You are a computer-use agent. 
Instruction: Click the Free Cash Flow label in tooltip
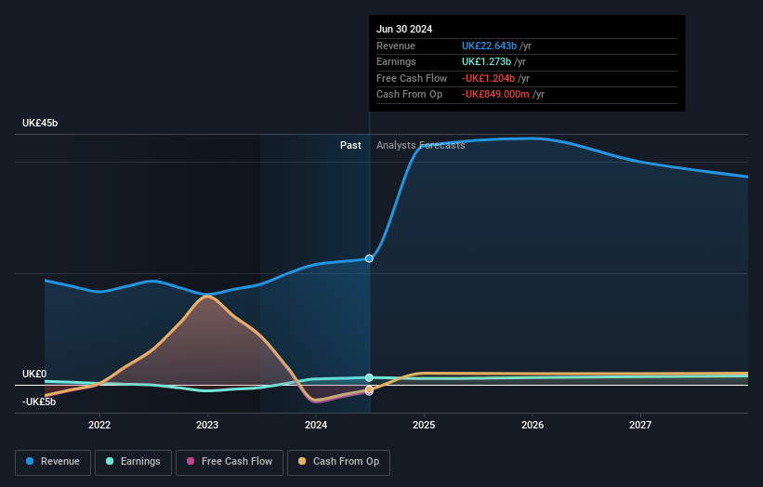[x=412, y=78]
